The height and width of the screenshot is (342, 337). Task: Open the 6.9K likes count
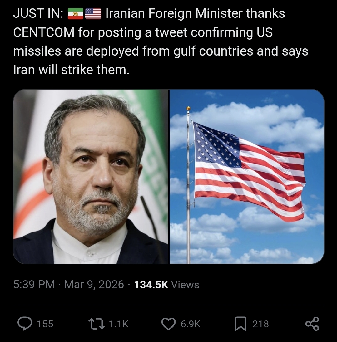[190, 324]
